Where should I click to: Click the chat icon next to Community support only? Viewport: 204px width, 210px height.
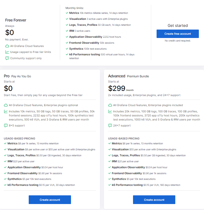tap(7, 58)
